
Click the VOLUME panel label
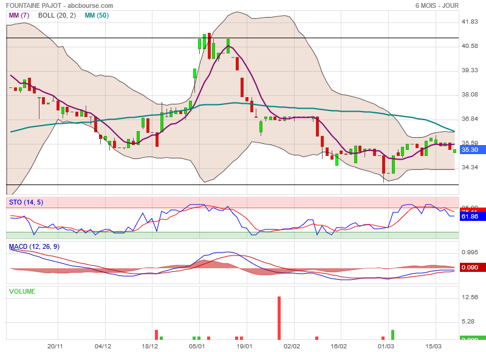click(x=22, y=291)
